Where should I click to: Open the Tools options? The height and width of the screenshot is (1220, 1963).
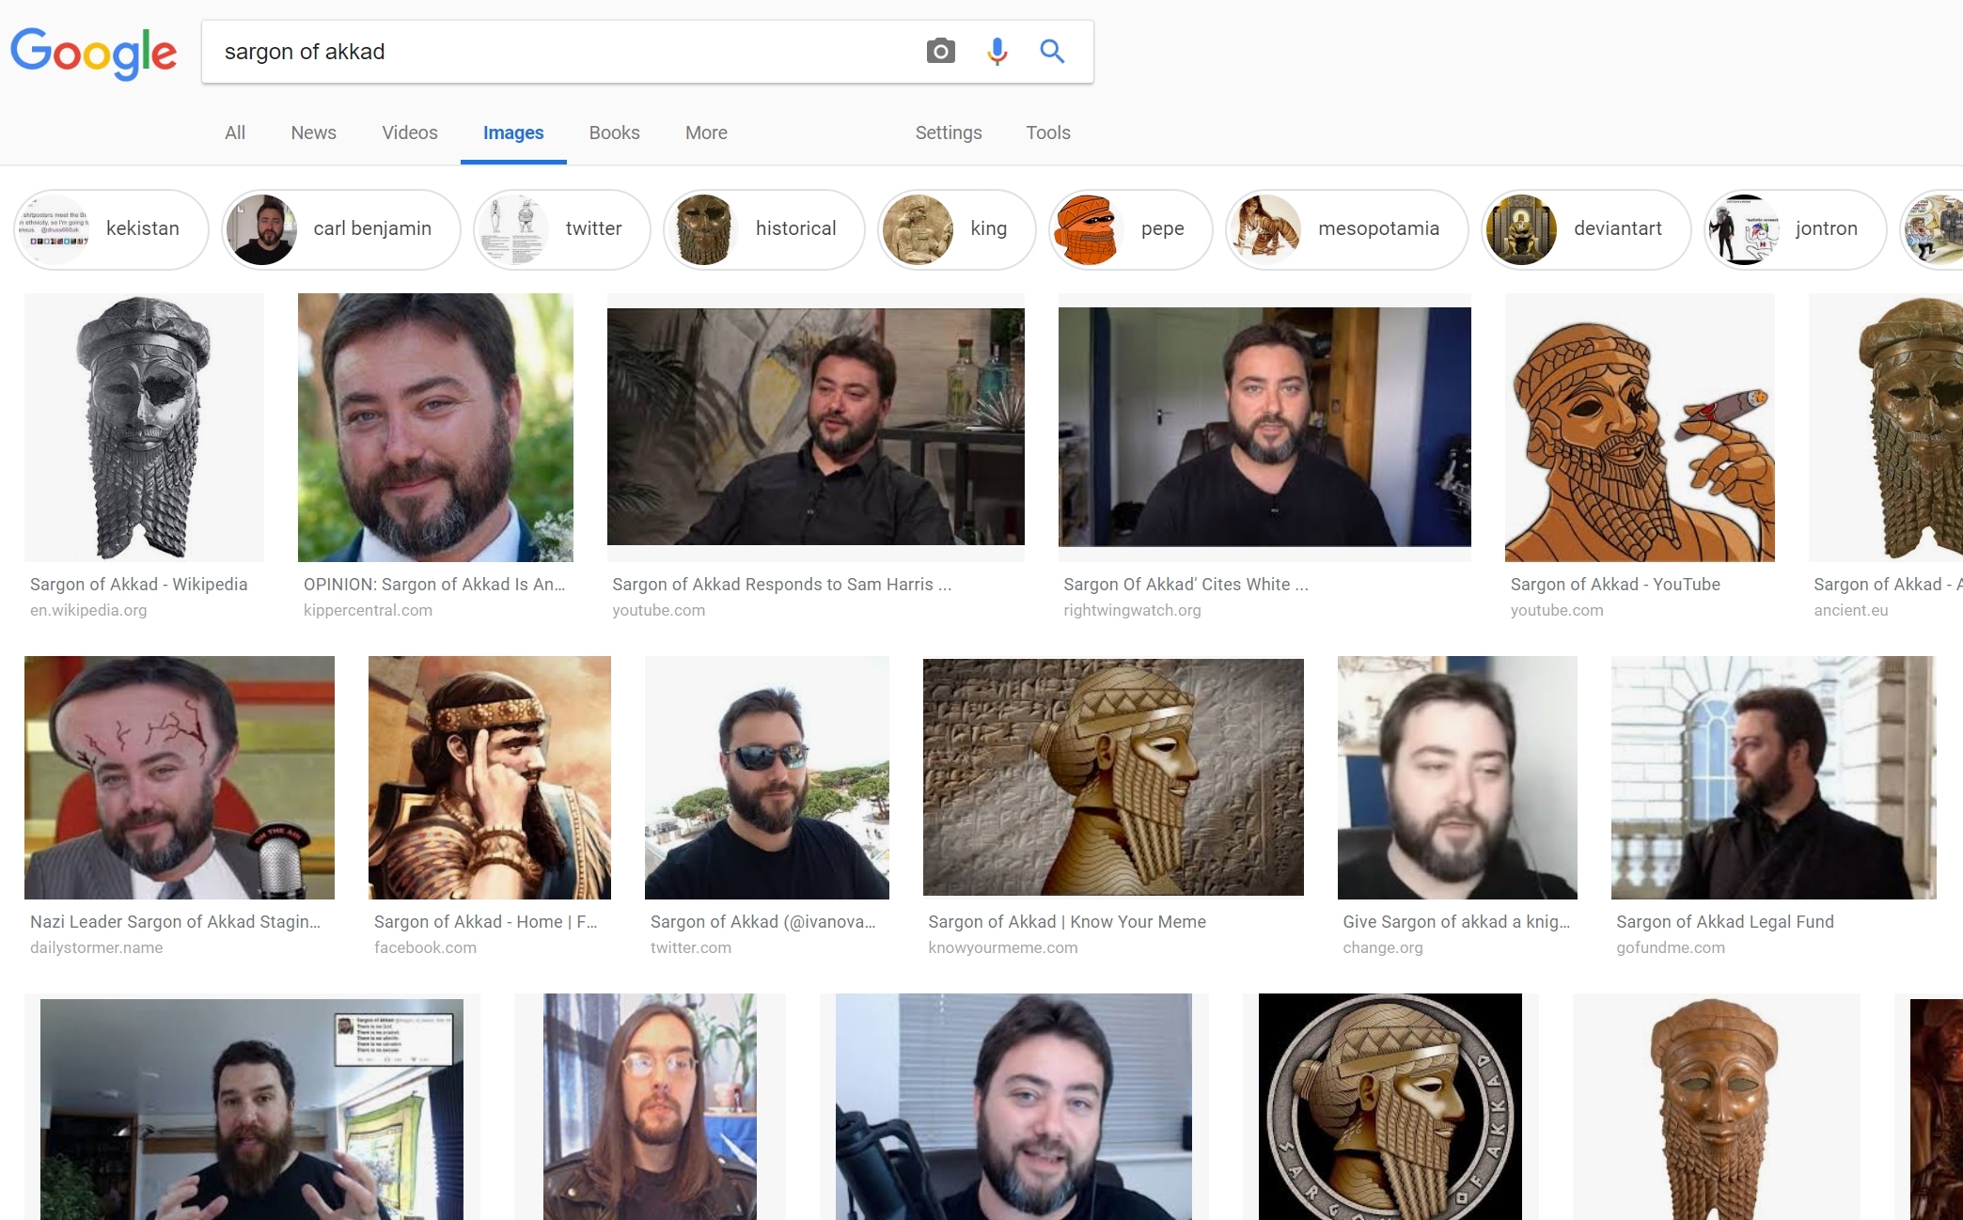[x=1048, y=133]
